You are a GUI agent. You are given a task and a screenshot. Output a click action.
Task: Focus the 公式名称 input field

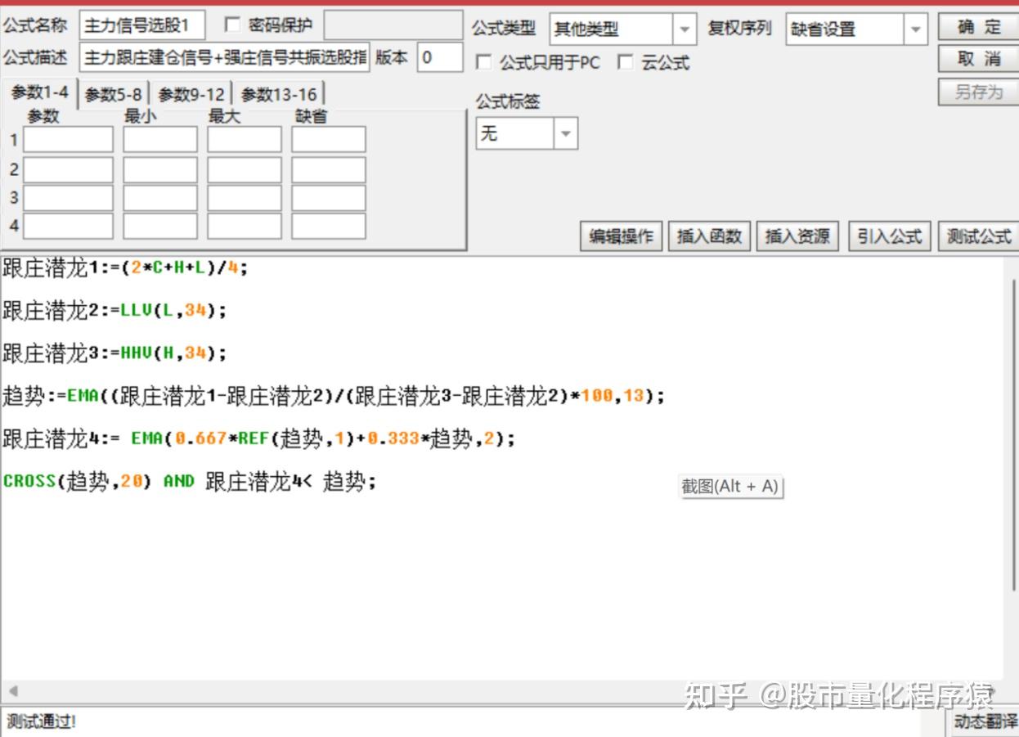(x=142, y=25)
